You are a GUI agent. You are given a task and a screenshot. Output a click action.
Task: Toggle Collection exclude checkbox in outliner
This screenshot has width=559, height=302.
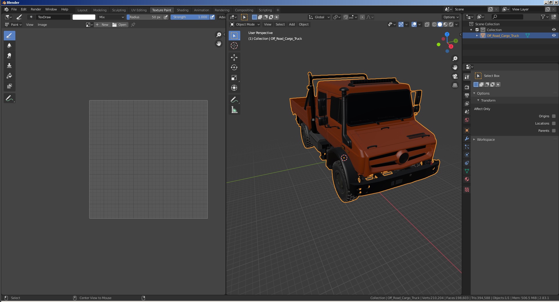click(x=477, y=30)
